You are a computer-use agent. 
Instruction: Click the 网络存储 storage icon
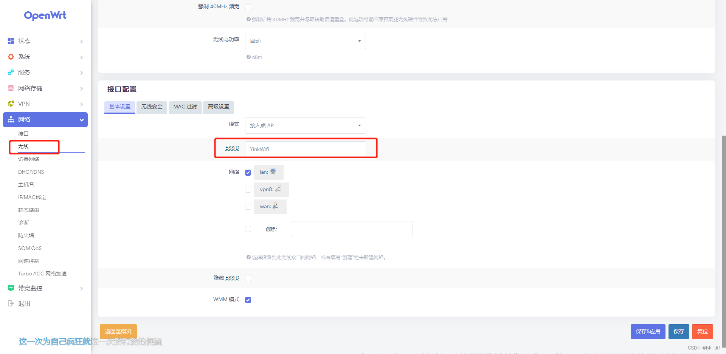11,88
